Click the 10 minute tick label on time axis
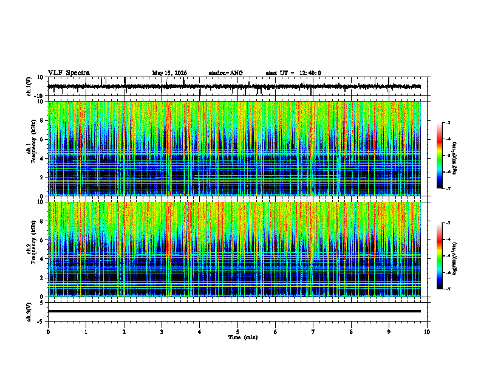 427,332
